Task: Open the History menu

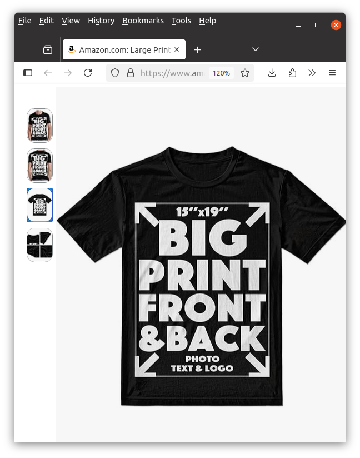Action: pyautogui.click(x=101, y=21)
